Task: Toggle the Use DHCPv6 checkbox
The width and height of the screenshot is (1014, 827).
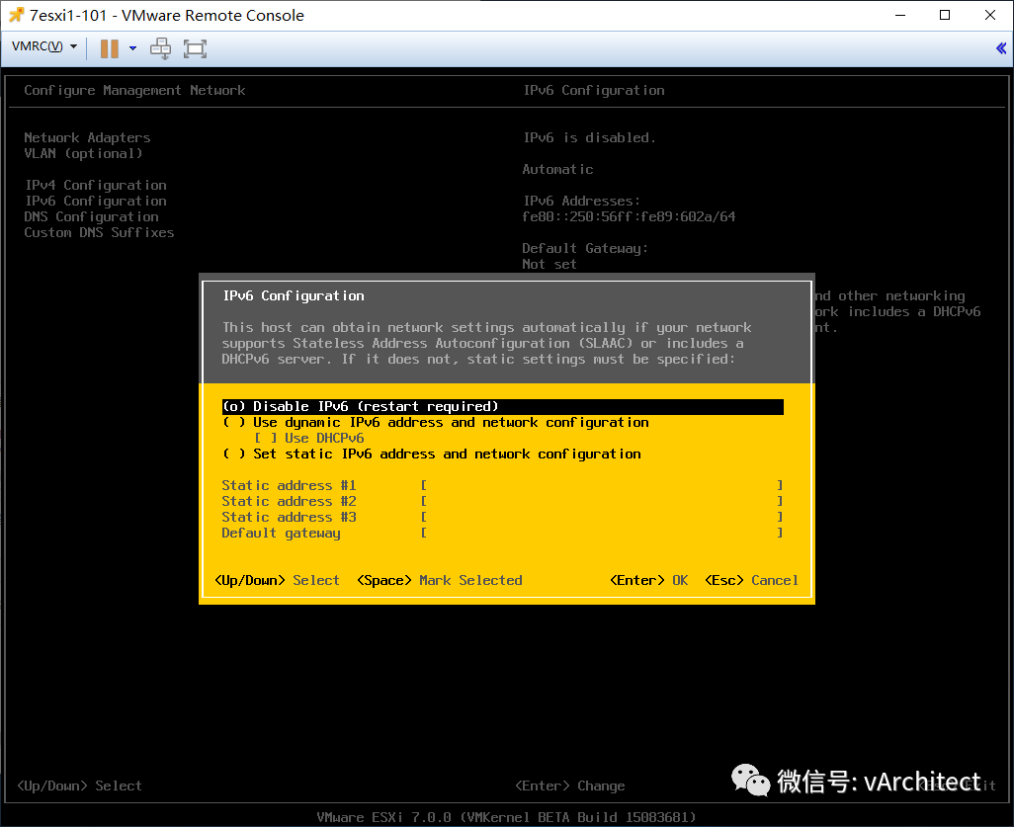Action: [x=309, y=438]
